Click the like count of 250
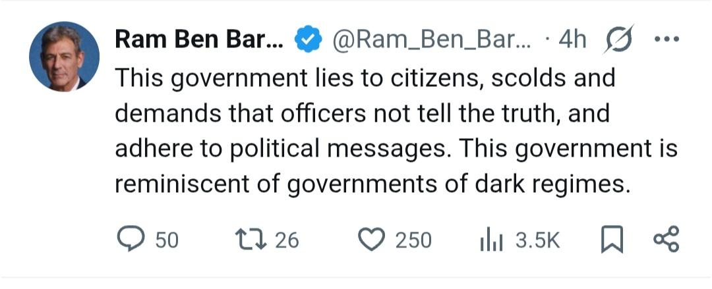This screenshot has height=289, width=712. point(413,240)
